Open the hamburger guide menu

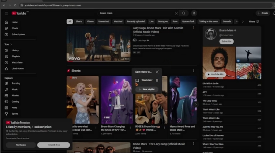7,13
